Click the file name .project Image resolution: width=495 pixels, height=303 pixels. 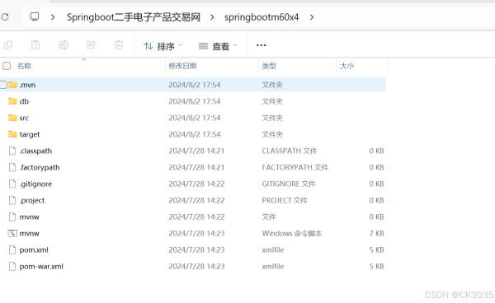[32, 201]
